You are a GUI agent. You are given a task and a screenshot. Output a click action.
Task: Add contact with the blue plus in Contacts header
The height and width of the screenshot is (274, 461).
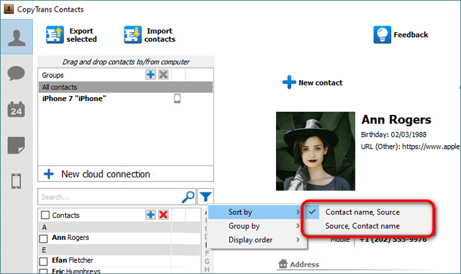(151, 215)
